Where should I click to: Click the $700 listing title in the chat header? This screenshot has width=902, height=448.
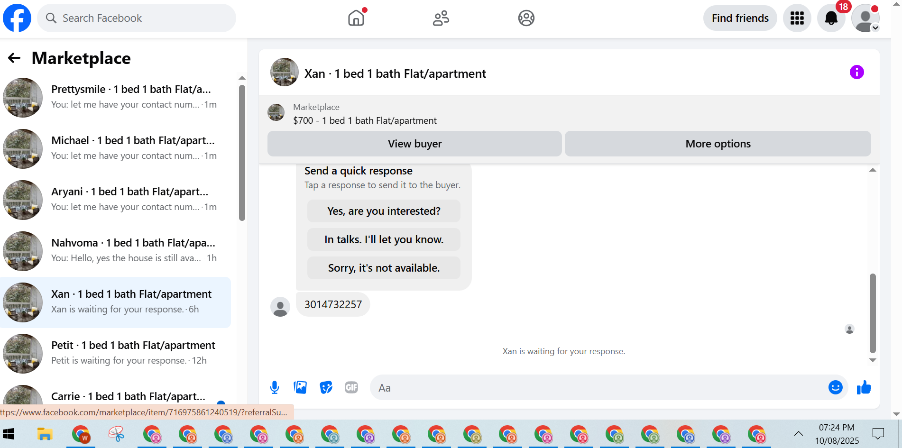tap(365, 120)
